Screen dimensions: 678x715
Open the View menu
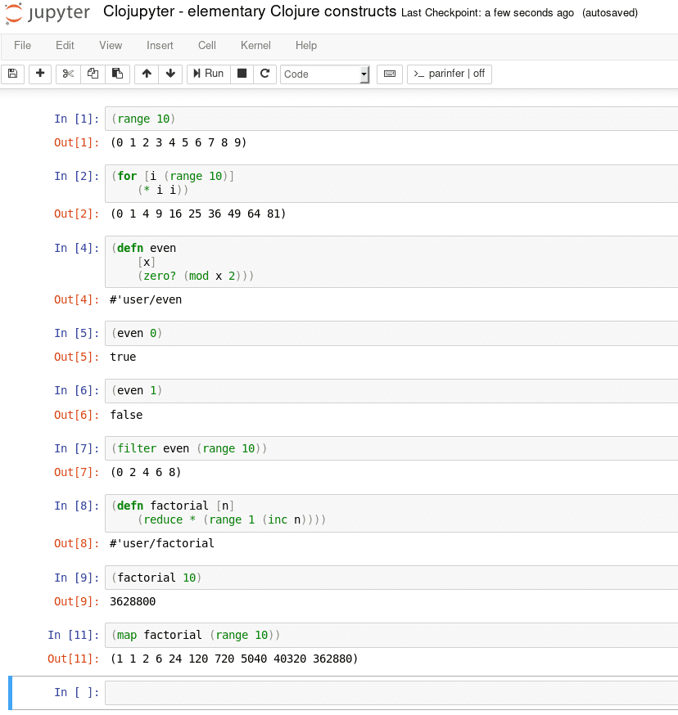[111, 46]
